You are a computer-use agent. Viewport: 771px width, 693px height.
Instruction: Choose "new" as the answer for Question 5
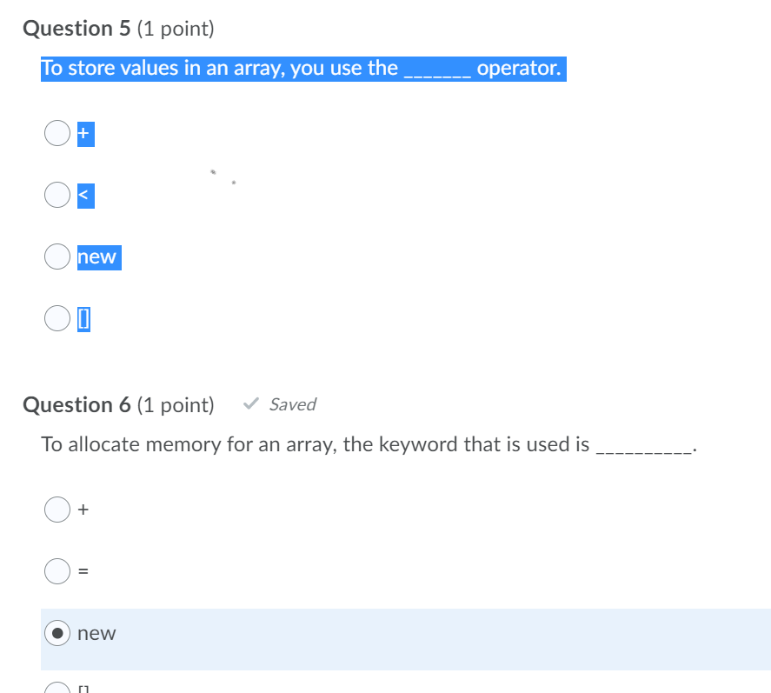point(56,257)
